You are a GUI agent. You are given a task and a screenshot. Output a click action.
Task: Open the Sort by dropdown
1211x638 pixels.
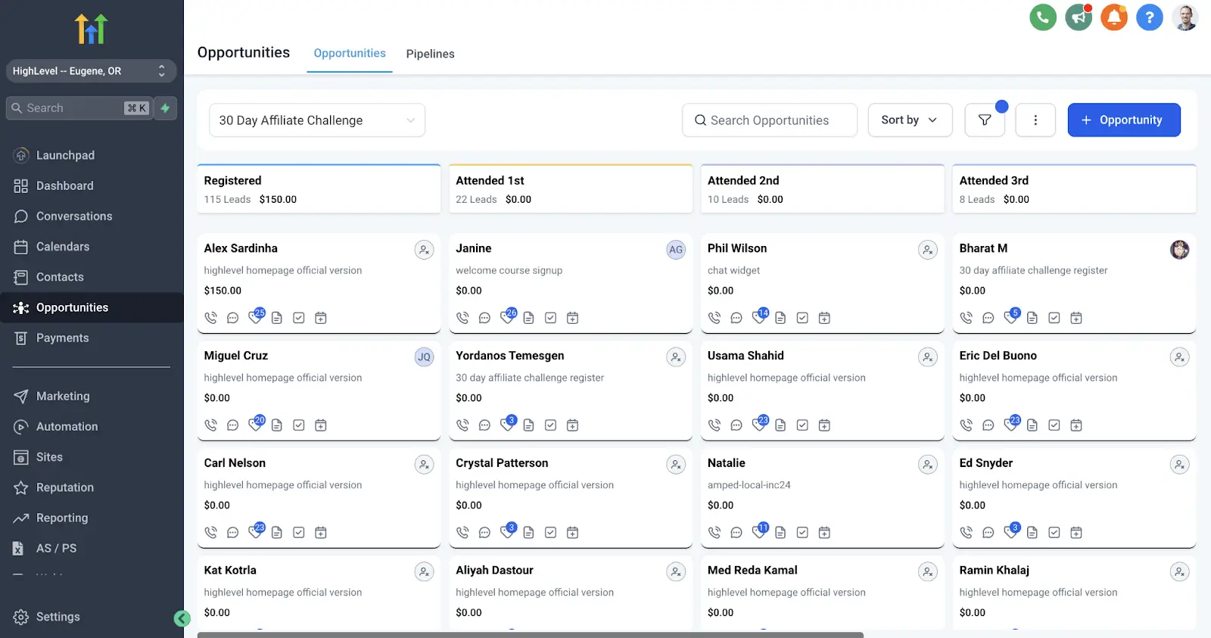click(910, 120)
